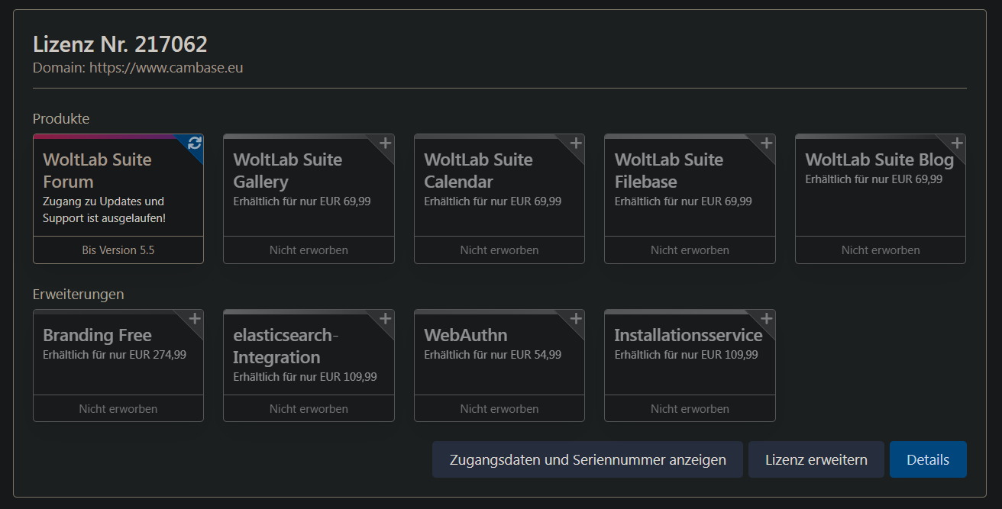The height and width of the screenshot is (509, 1002).
Task: Select the WebAuthn extension title
Action: [465, 335]
